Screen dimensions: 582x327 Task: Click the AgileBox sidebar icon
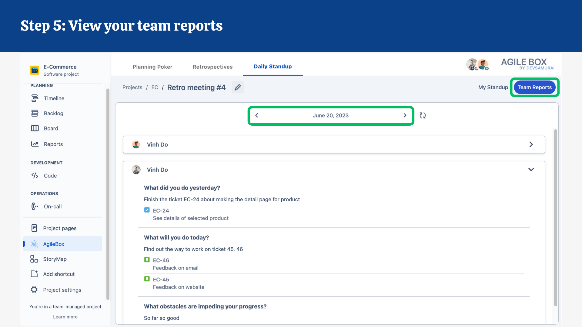(x=34, y=244)
